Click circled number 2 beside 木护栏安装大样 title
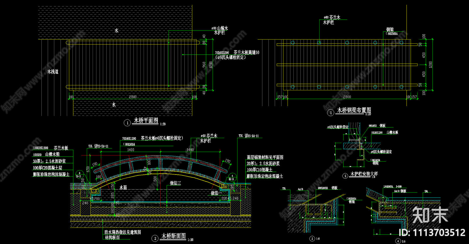Screen dimensions: 469x244 click(345, 176)
